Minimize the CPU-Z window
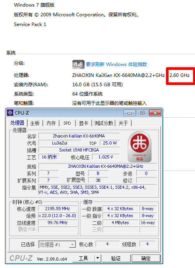This screenshot has width=195, height=268. (x=129, y=113)
